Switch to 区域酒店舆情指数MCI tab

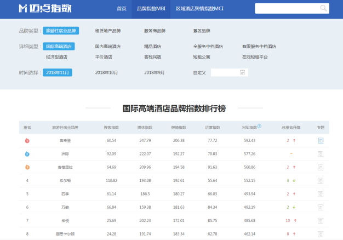[199, 9]
